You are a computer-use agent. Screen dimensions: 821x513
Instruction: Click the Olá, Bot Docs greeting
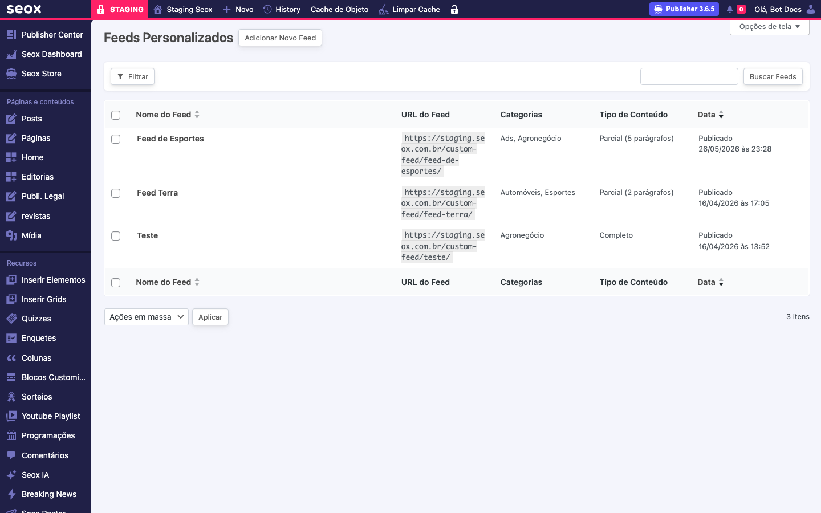point(778,9)
